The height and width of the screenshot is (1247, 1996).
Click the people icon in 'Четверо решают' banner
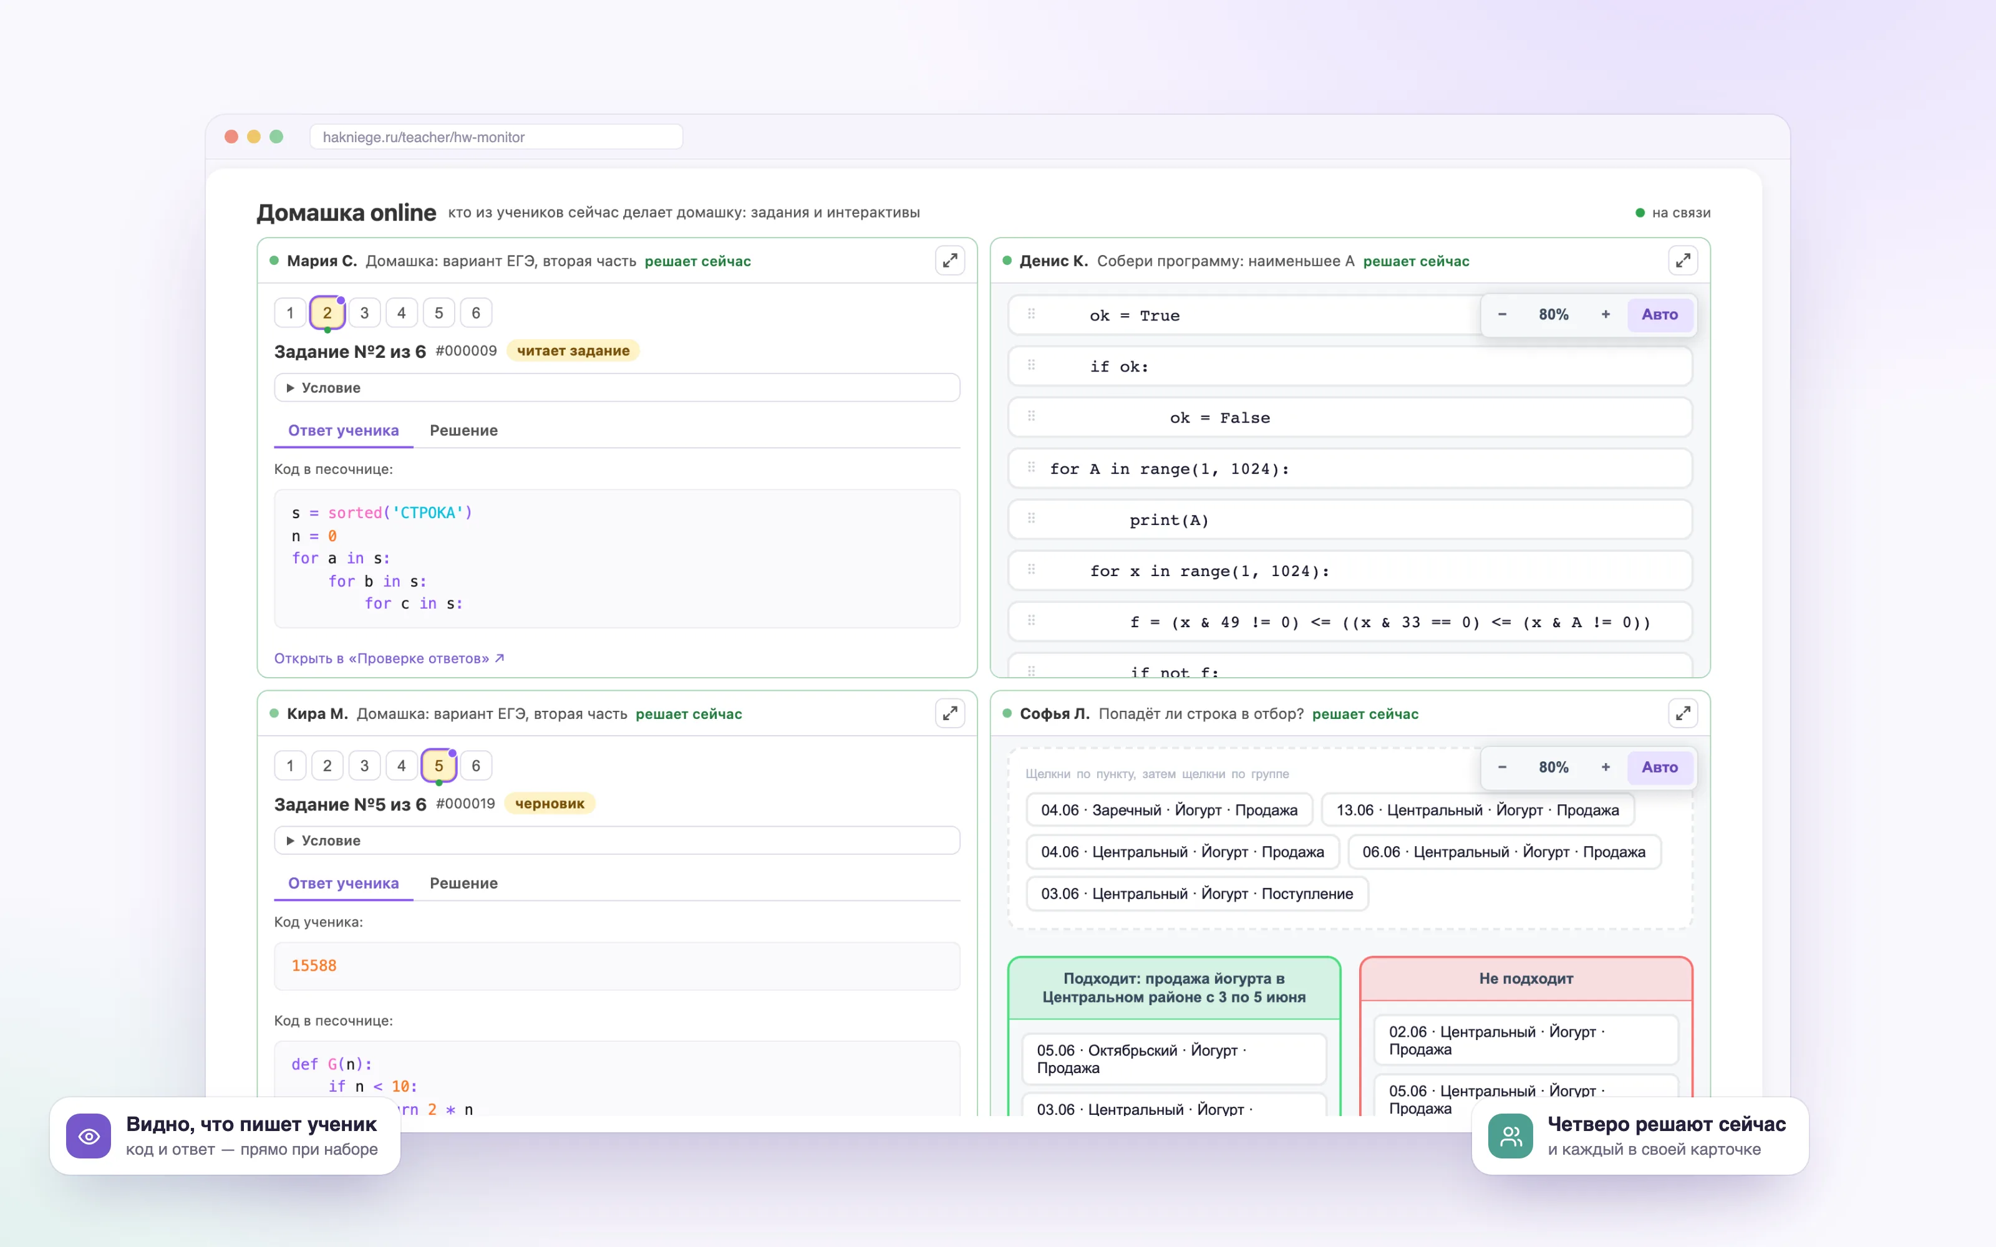(x=1510, y=1135)
